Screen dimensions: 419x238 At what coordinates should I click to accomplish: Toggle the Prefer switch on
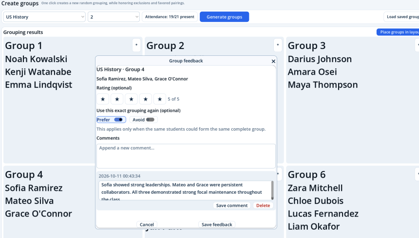[x=118, y=119]
